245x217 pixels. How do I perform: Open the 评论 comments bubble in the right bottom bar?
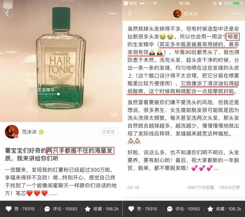point(170,209)
